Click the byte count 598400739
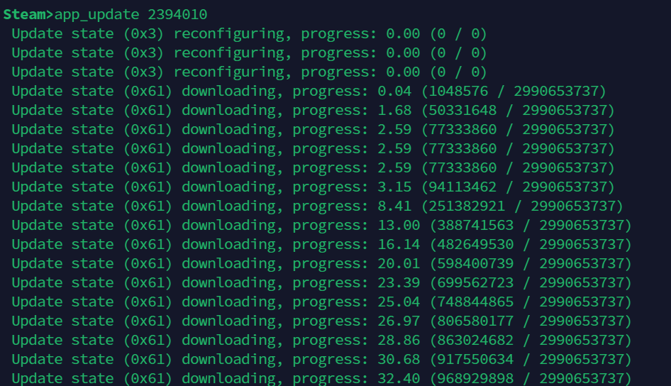 (475, 264)
